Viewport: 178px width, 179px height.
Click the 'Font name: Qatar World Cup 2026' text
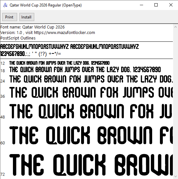coord(33,27)
